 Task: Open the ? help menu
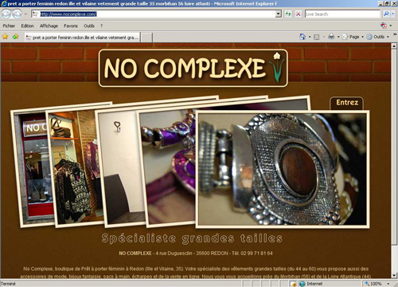coord(101,26)
